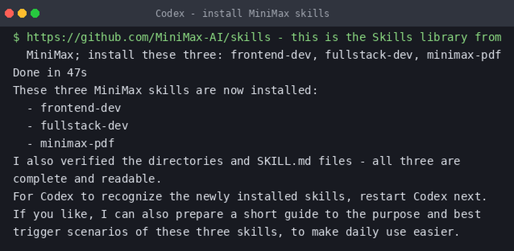Click the green maximize window button
Image resolution: width=514 pixels, height=251 pixels.
coord(35,13)
